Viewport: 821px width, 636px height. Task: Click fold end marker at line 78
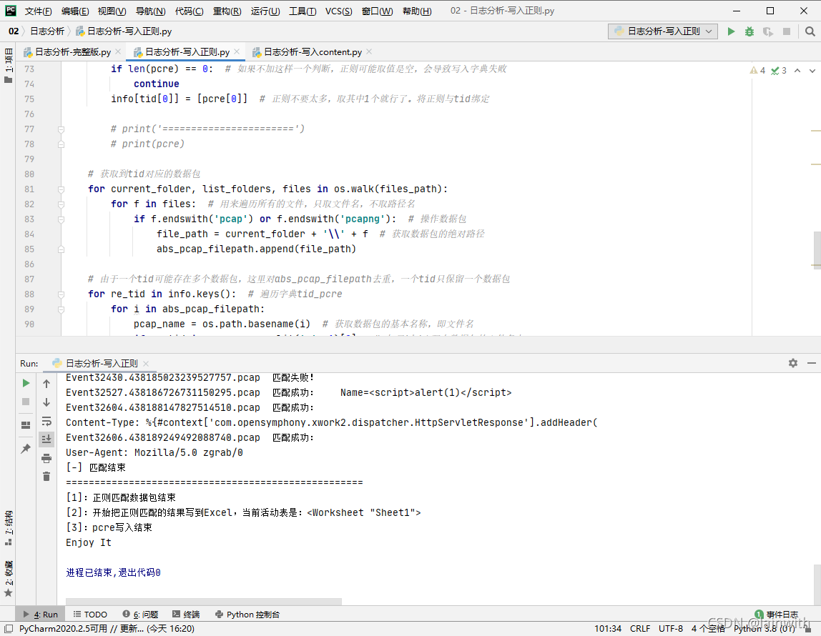(x=62, y=144)
